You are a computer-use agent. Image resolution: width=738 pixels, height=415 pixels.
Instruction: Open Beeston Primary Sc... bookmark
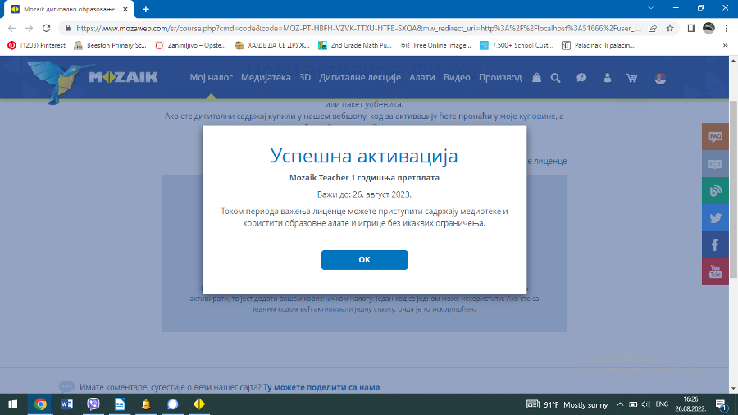pyautogui.click(x=111, y=45)
